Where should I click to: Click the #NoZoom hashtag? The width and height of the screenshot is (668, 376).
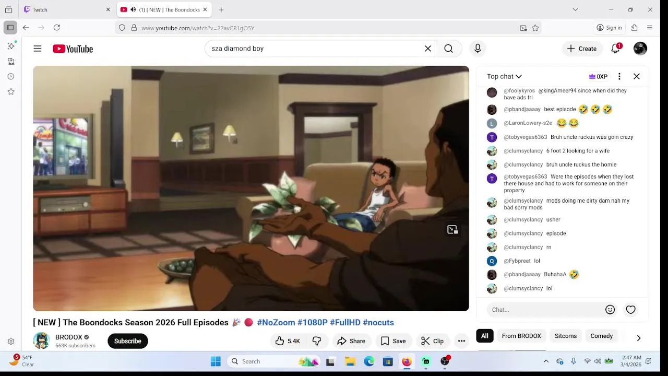pos(276,322)
